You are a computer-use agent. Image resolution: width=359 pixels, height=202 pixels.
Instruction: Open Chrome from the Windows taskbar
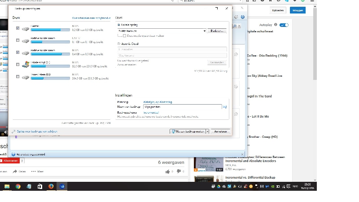[18, 186]
